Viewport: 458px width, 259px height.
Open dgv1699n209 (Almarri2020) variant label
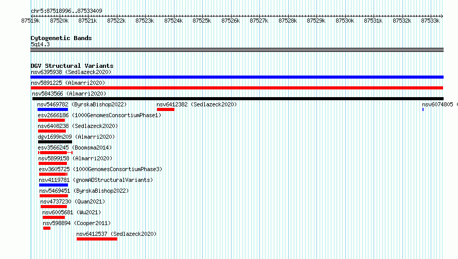(76, 137)
